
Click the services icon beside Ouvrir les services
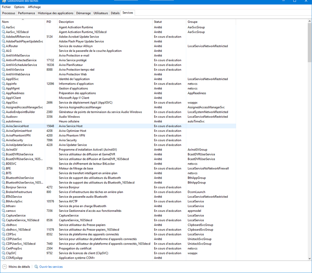[x=36, y=267]
